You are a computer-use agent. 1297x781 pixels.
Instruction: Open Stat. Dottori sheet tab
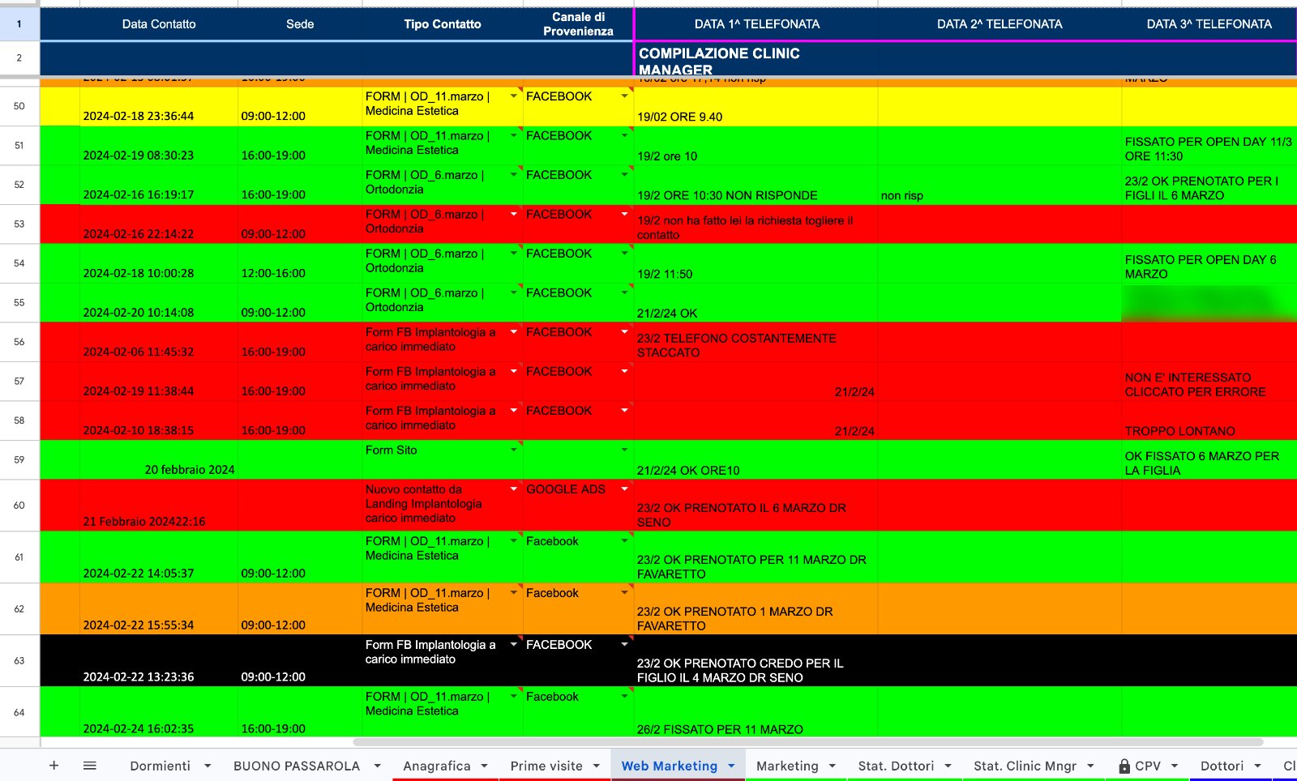[x=896, y=766]
